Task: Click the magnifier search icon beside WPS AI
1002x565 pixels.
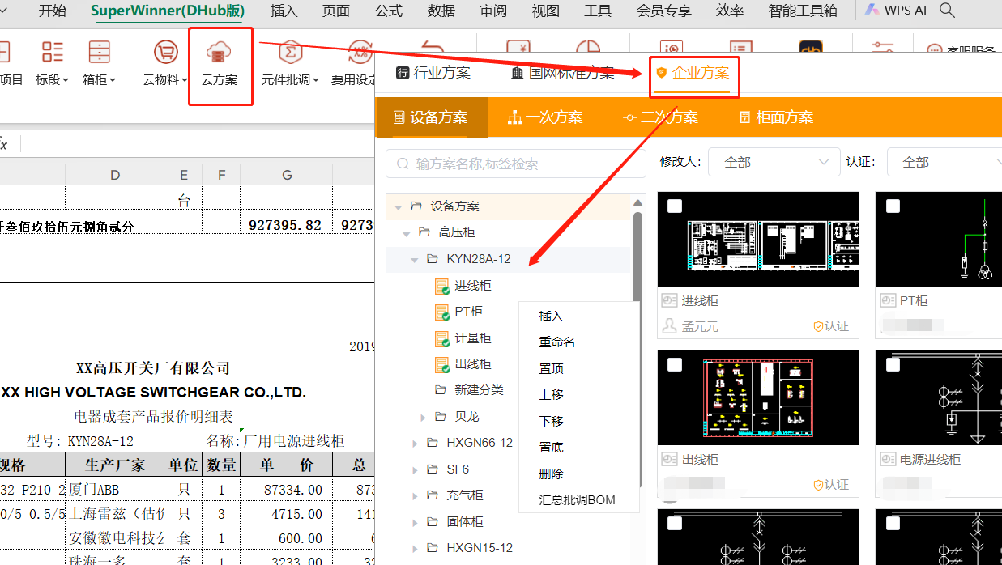Action: (x=947, y=11)
